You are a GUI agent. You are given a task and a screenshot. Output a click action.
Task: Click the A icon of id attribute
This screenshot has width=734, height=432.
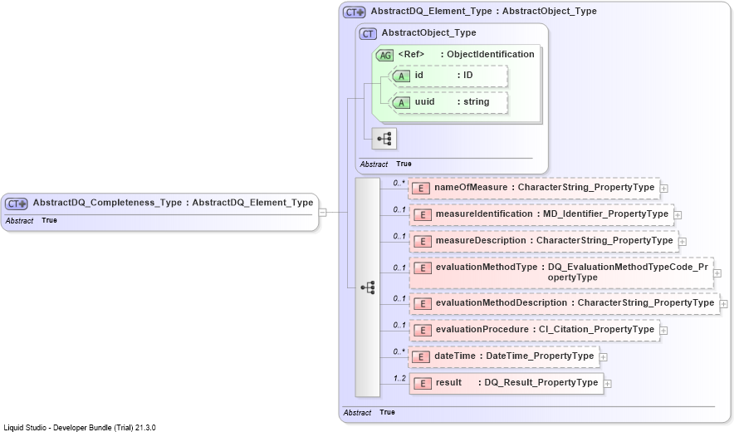401,76
